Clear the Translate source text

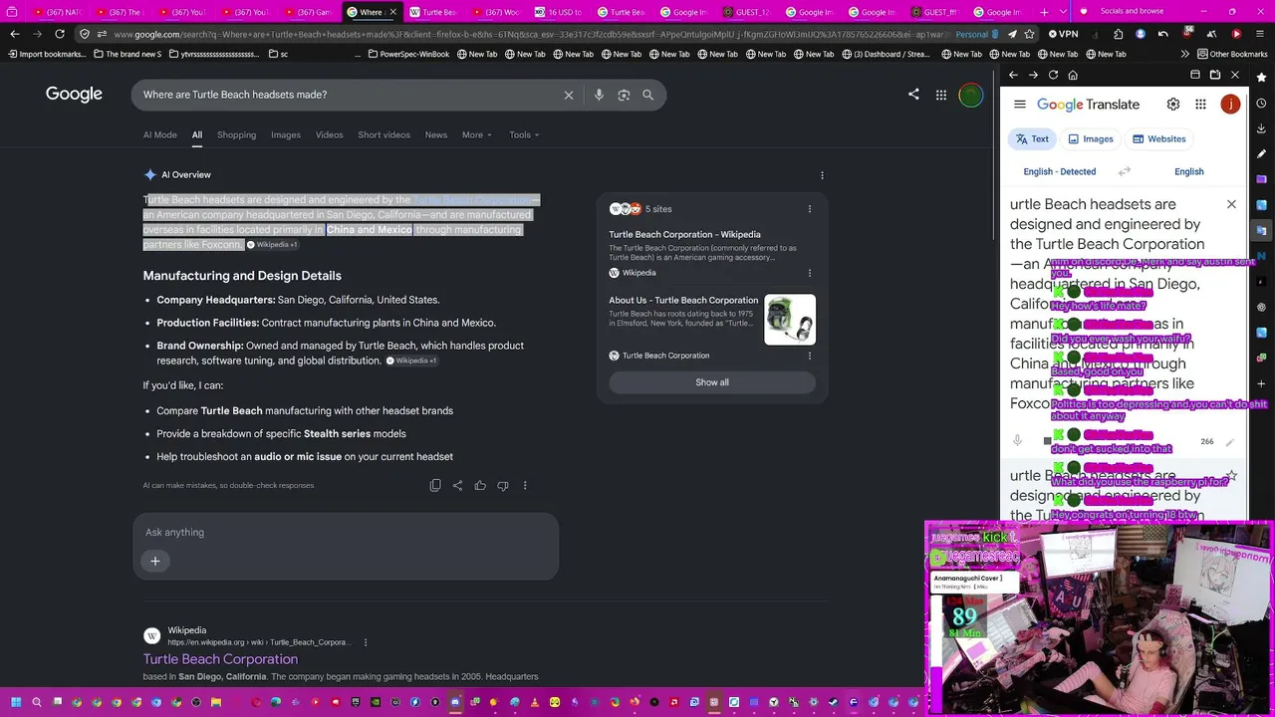[x=1231, y=204]
